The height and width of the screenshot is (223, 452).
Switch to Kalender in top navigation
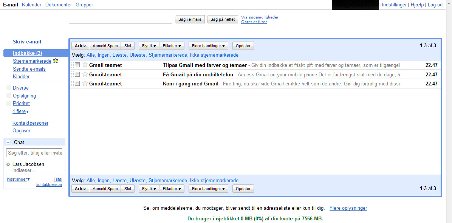(x=32, y=5)
